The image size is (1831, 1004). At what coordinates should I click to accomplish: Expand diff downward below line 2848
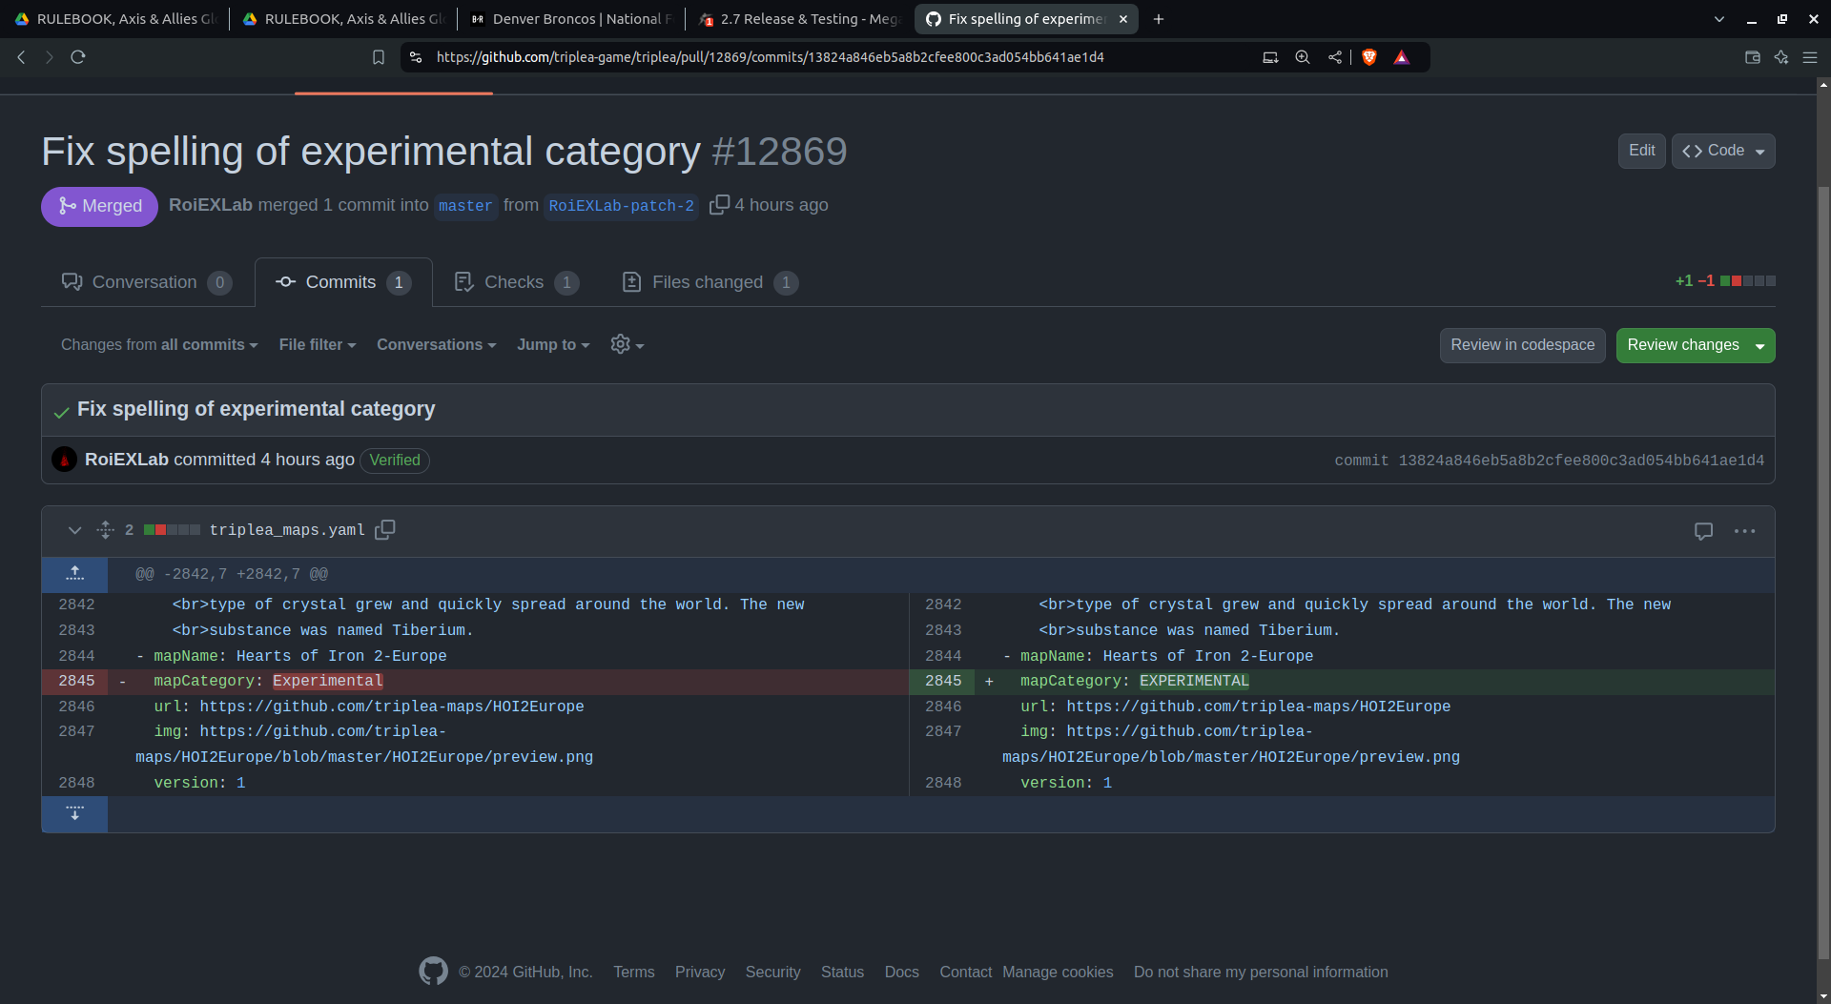point(74,814)
